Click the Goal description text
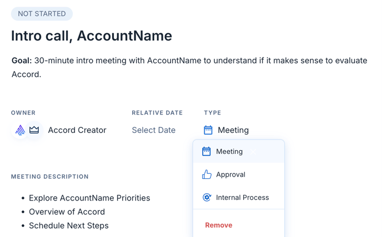Image resolution: width=382 pixels, height=237 pixels. [x=189, y=68]
